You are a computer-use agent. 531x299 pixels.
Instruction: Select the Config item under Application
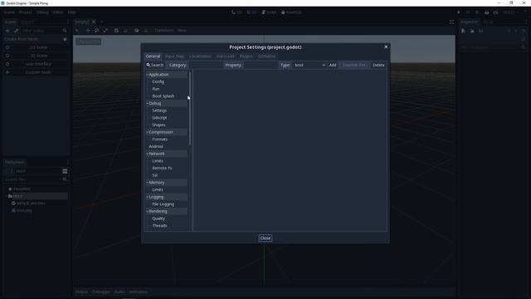click(x=158, y=81)
